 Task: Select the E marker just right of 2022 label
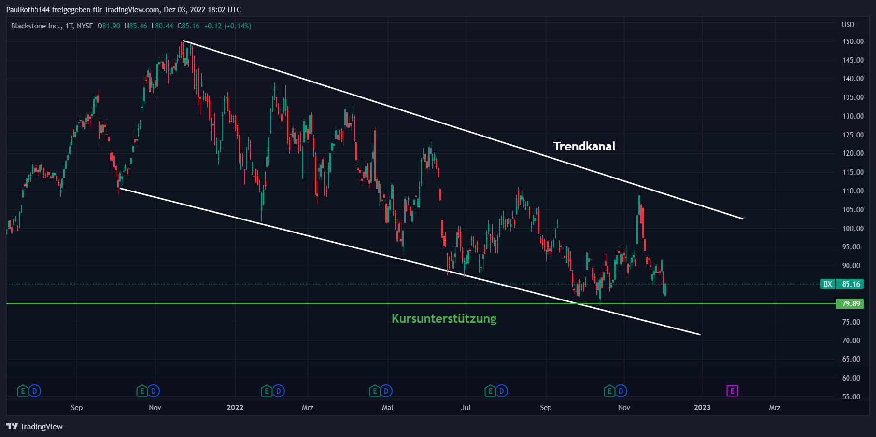pos(267,391)
